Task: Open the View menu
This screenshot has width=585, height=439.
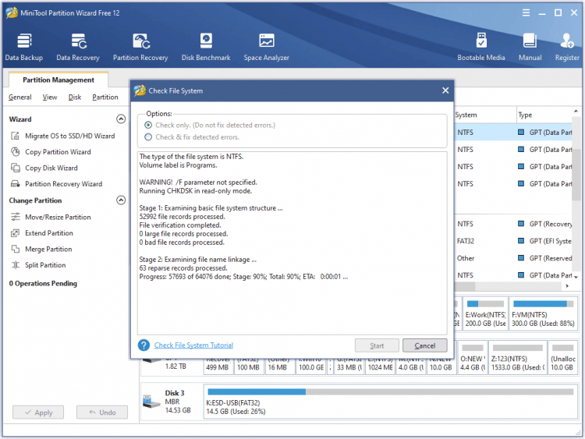Action: [50, 97]
